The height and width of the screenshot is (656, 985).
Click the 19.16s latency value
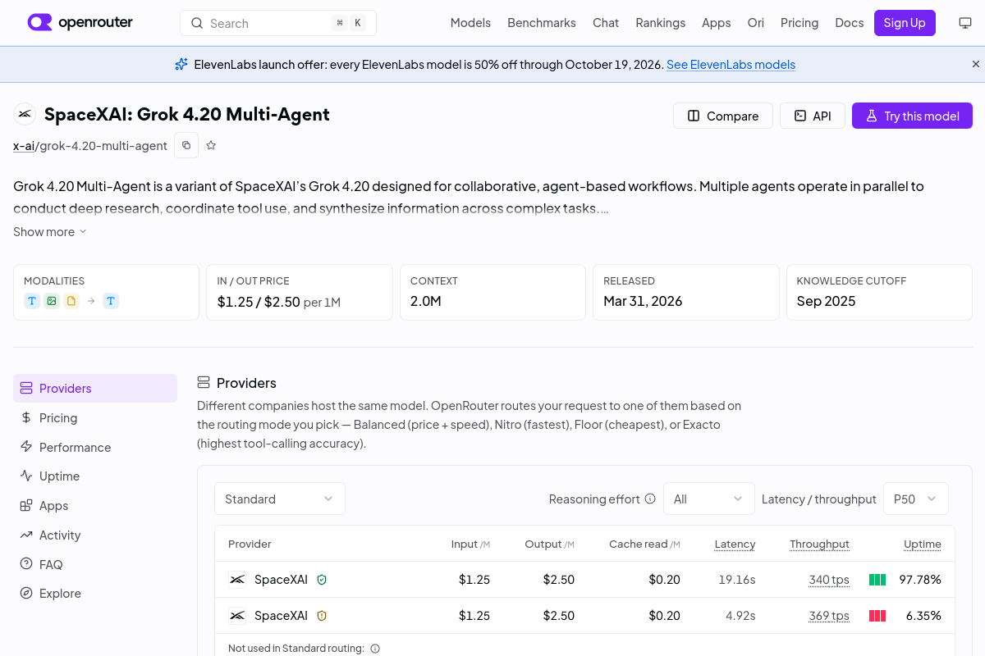(737, 580)
